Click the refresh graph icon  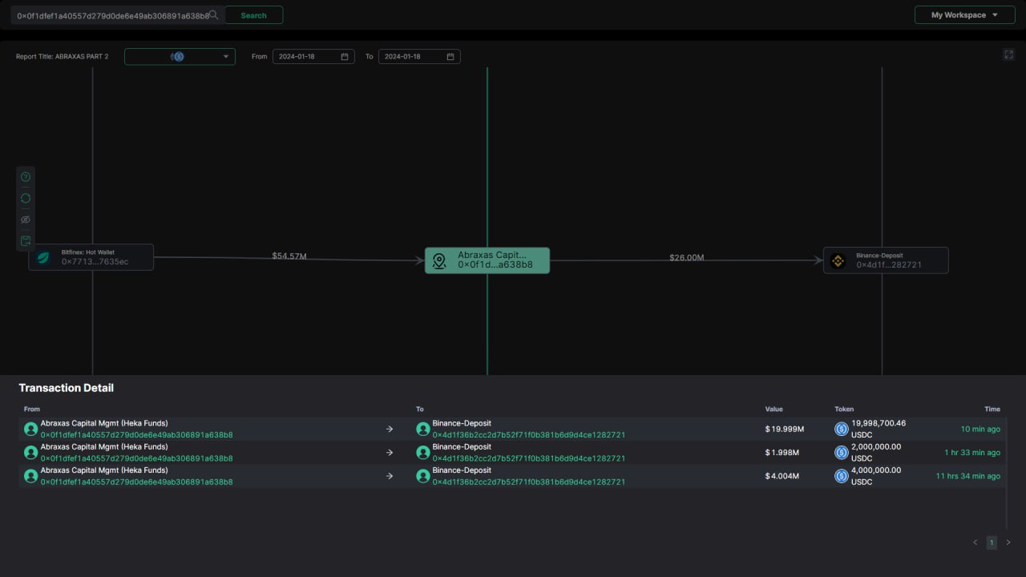(26, 198)
